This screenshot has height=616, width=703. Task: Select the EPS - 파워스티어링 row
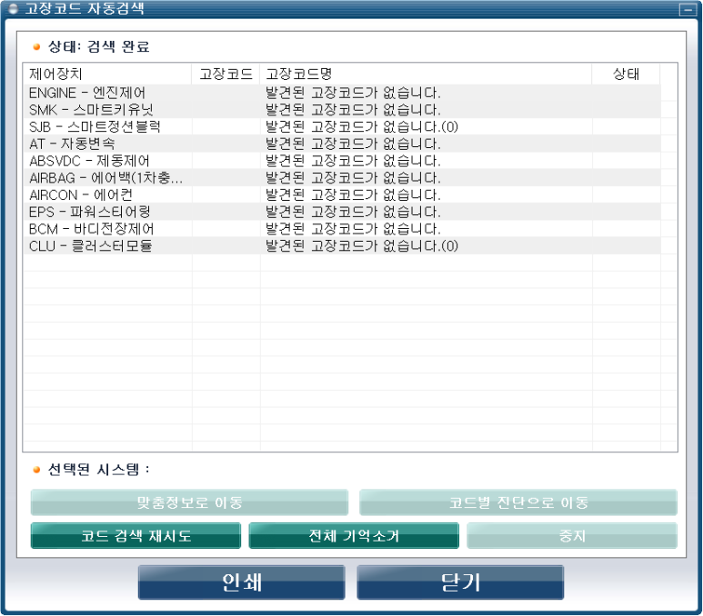(x=342, y=212)
